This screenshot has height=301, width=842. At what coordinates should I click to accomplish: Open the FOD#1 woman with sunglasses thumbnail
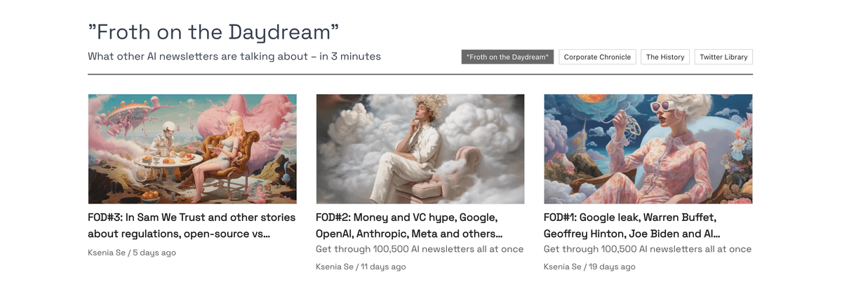(x=648, y=149)
